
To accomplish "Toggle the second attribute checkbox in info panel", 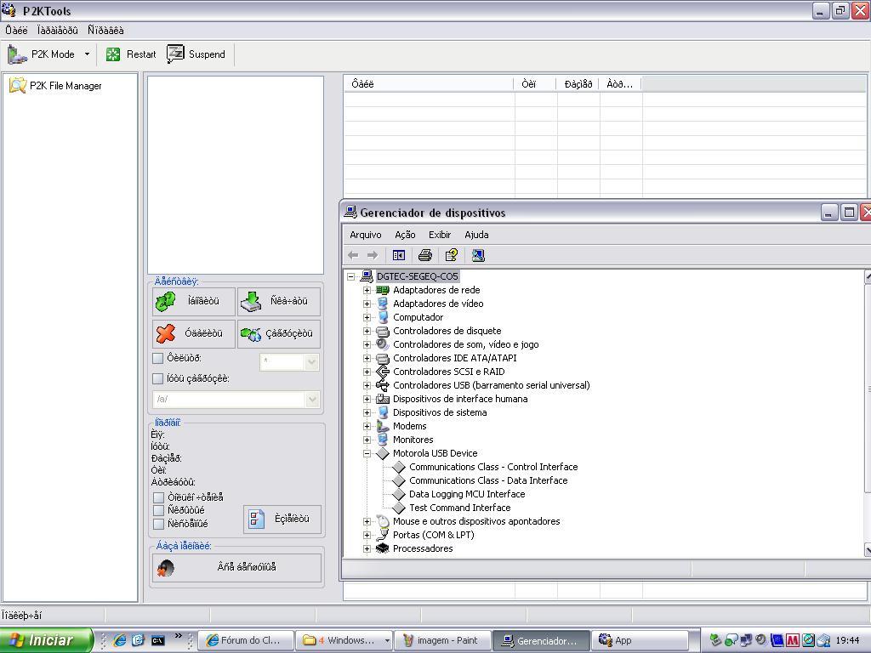I will pos(159,510).
